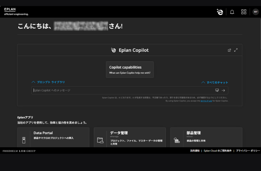This screenshot has height=171, width=261.
Task: Open Eplan Cloud のご契約条件 link
Action: pos(218,151)
